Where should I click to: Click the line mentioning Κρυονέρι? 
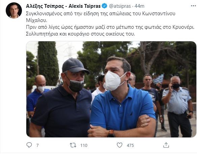pyautogui.click(x=110, y=27)
